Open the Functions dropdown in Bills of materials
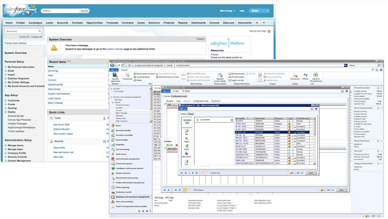This screenshot has width=388, height=219. pos(216,101)
